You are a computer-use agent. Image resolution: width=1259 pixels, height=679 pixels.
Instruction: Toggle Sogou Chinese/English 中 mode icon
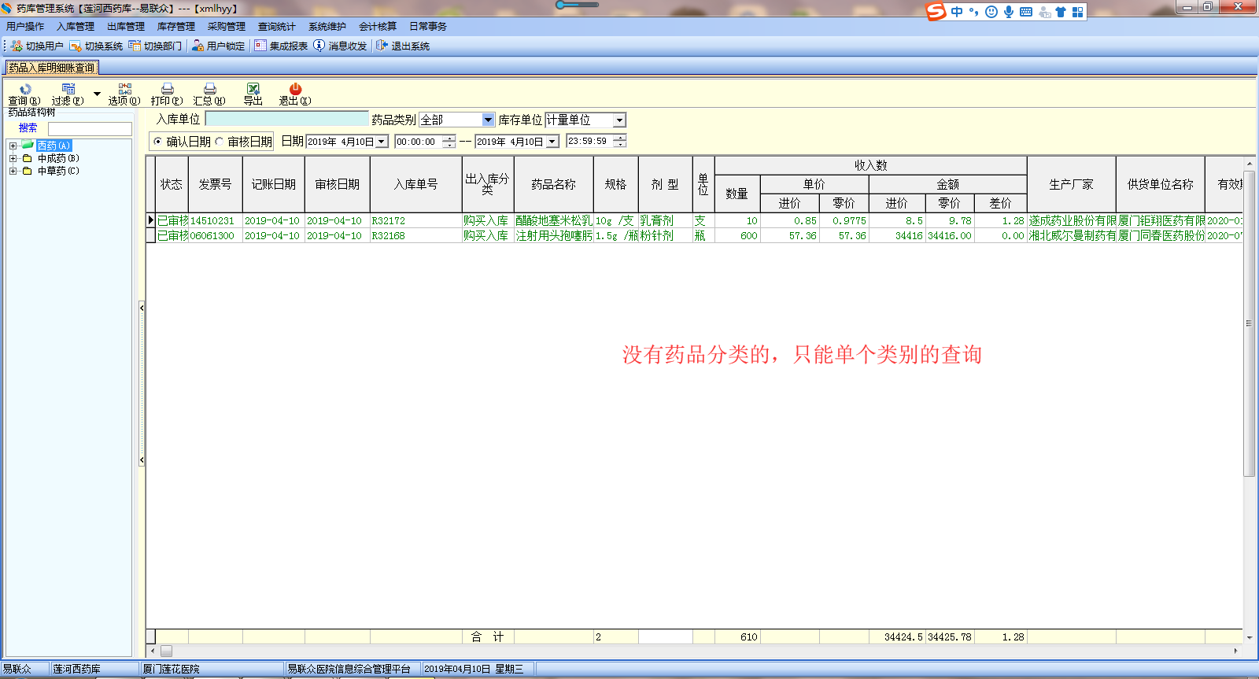(x=957, y=12)
